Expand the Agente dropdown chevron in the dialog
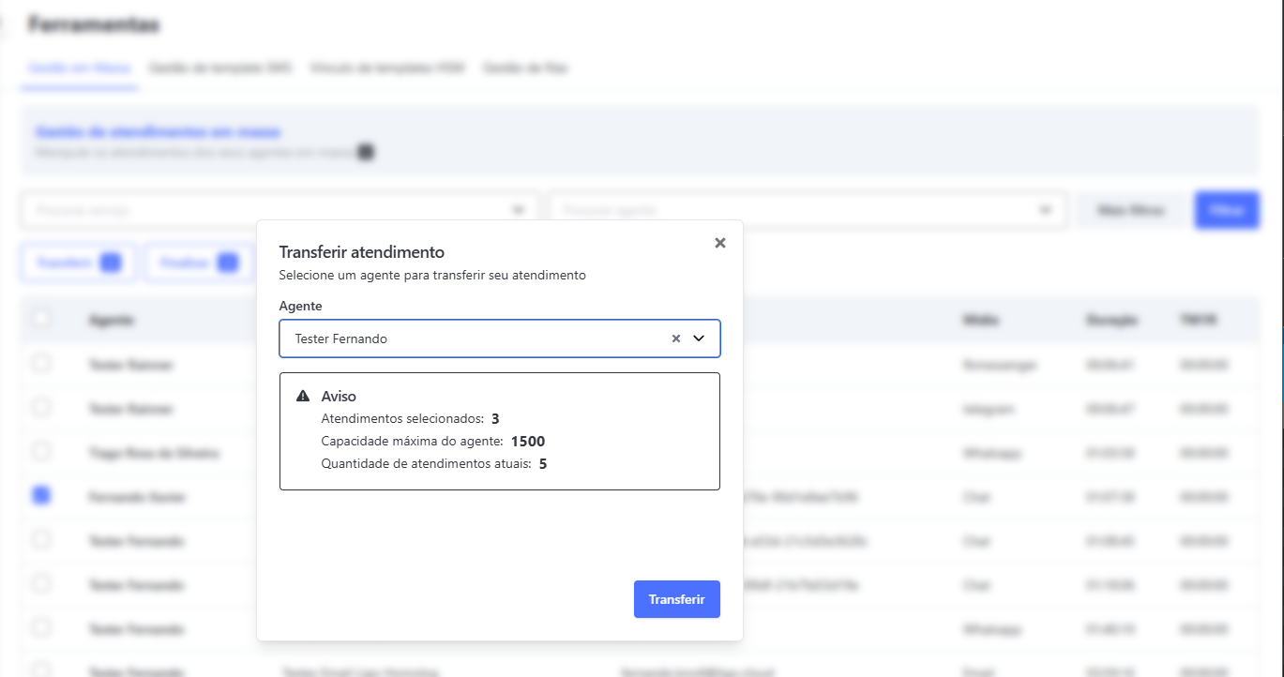The image size is (1284, 677). click(699, 339)
